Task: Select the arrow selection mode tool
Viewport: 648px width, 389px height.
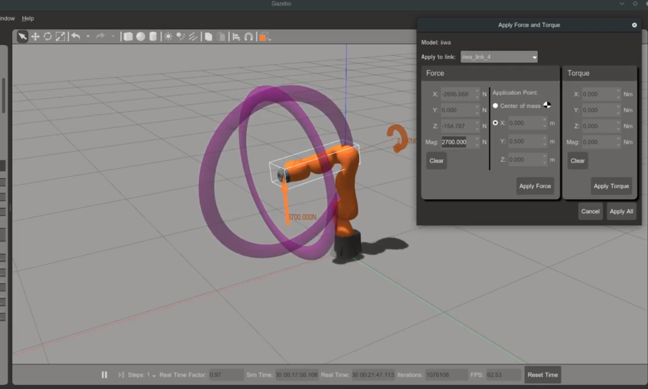Action: pyautogui.click(x=22, y=37)
